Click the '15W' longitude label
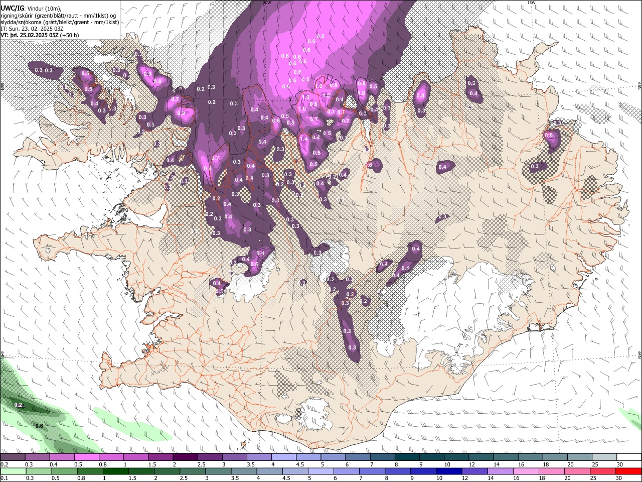 tap(531, 3)
